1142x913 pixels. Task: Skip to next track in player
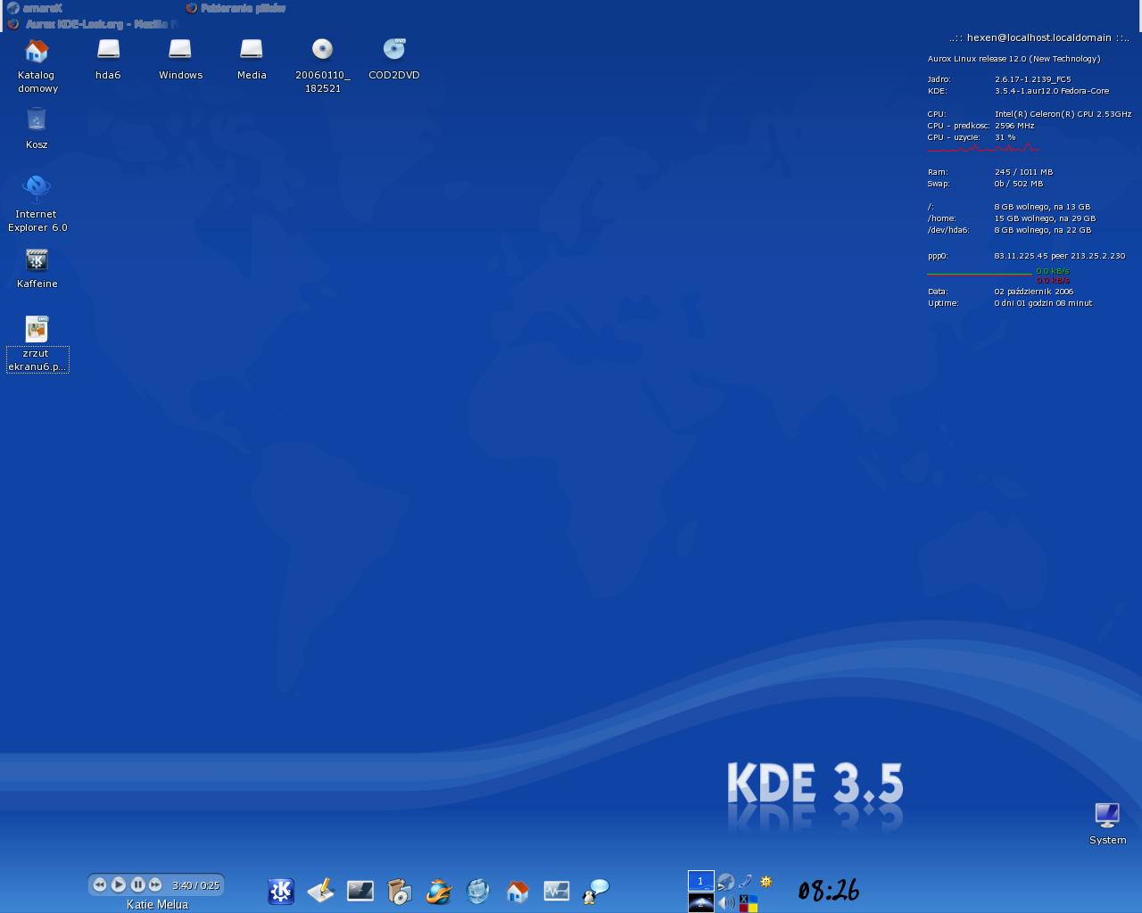click(x=155, y=884)
